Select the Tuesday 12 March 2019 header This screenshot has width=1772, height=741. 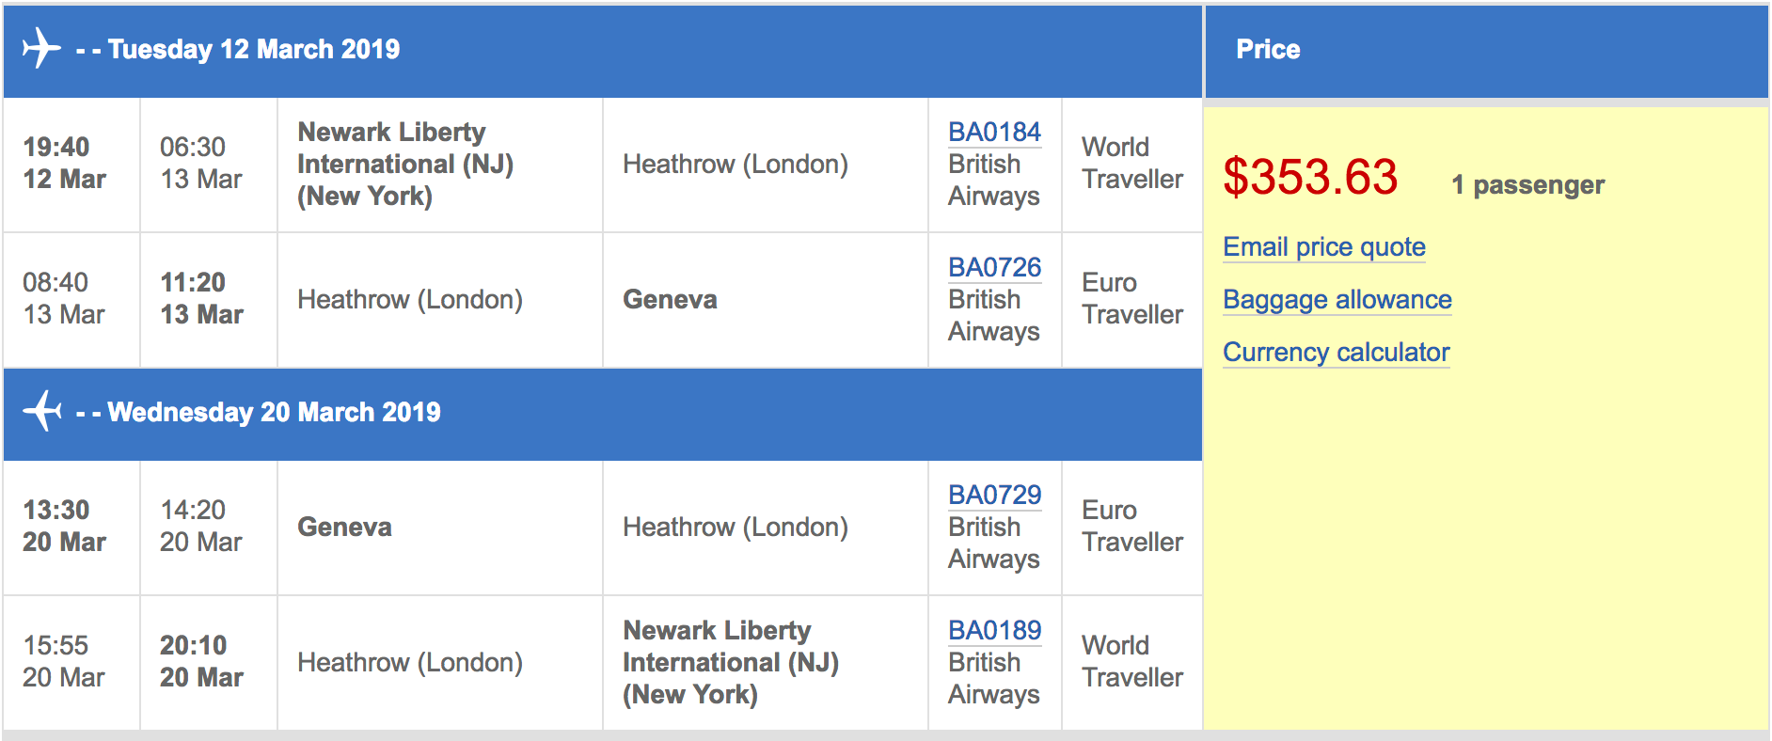tap(254, 49)
